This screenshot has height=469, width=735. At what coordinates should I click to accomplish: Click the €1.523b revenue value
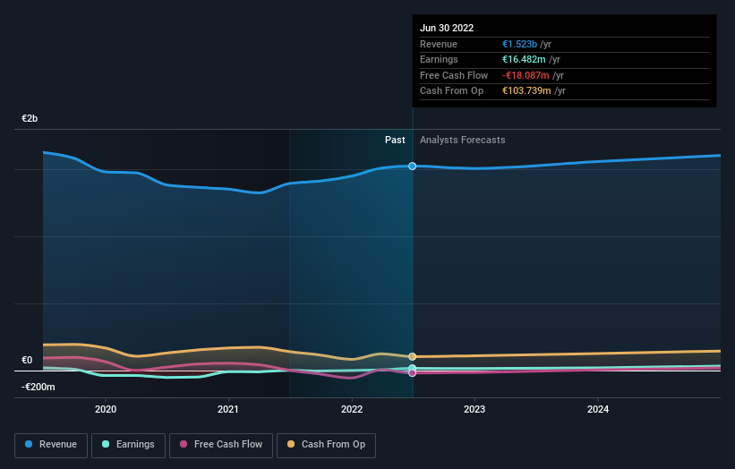(519, 44)
